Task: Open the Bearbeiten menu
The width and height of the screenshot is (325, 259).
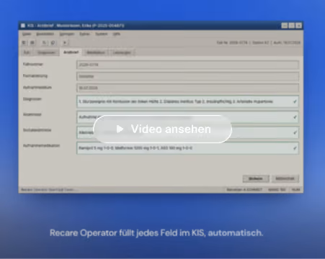Action: click(45, 34)
